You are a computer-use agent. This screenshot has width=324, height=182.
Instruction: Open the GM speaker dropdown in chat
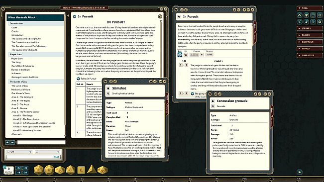coord(19,152)
